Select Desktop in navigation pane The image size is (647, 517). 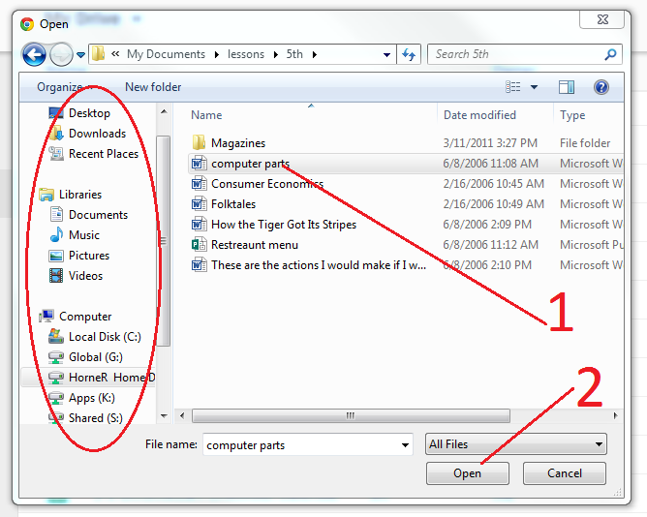click(x=88, y=113)
